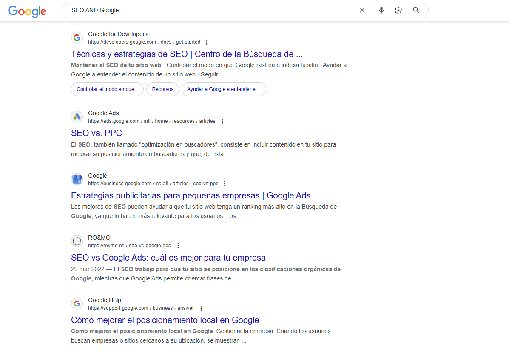Screen dimensions: 509x354
Task: Click the Ayudar a Google a entender el... chip
Action: [224, 89]
